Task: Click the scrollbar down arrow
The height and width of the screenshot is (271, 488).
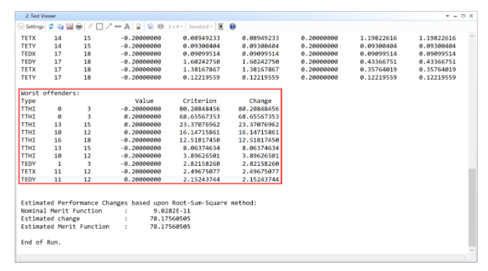Action: tap(472, 251)
